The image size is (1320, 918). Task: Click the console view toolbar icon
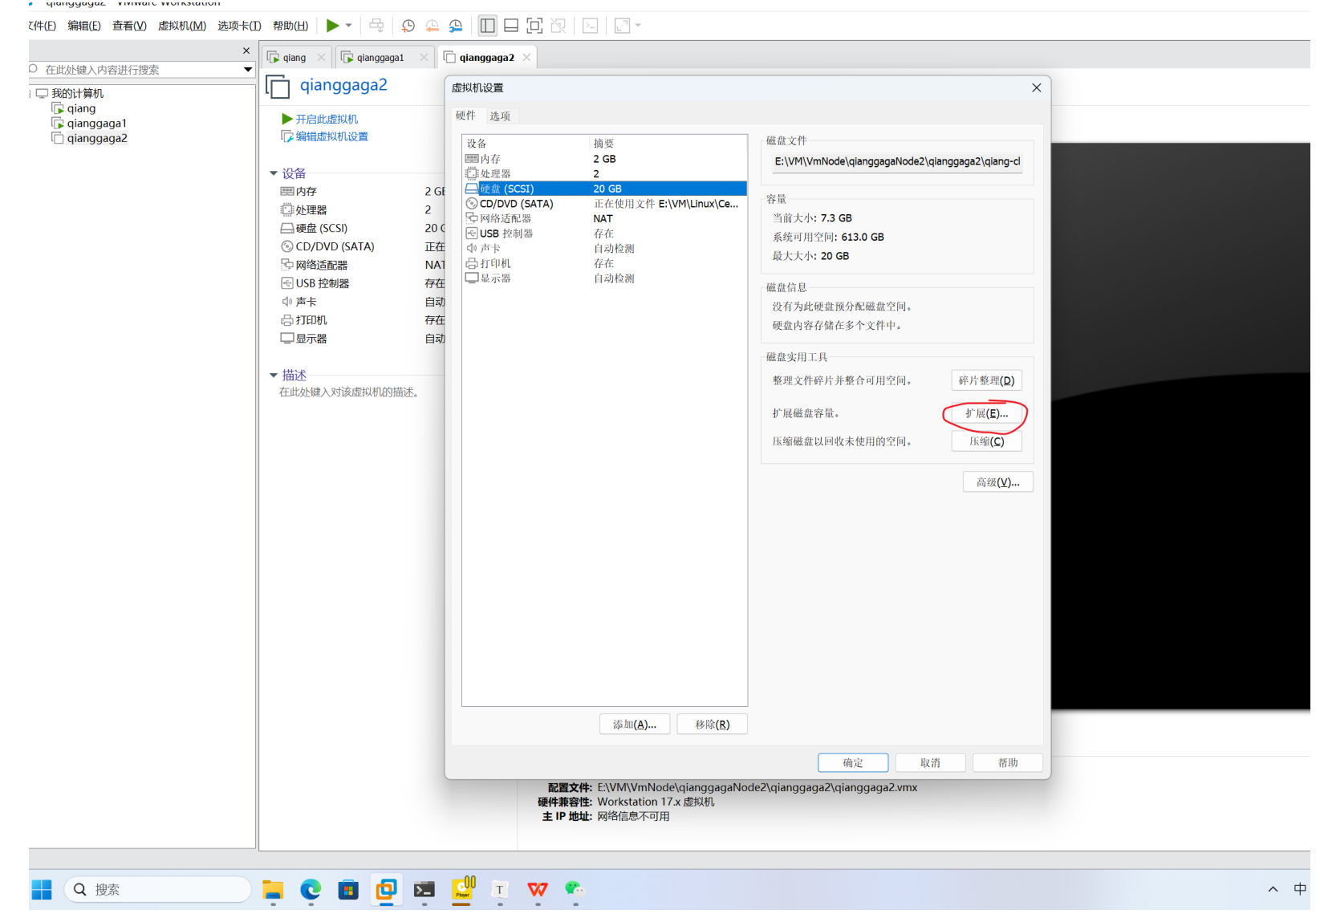(591, 26)
